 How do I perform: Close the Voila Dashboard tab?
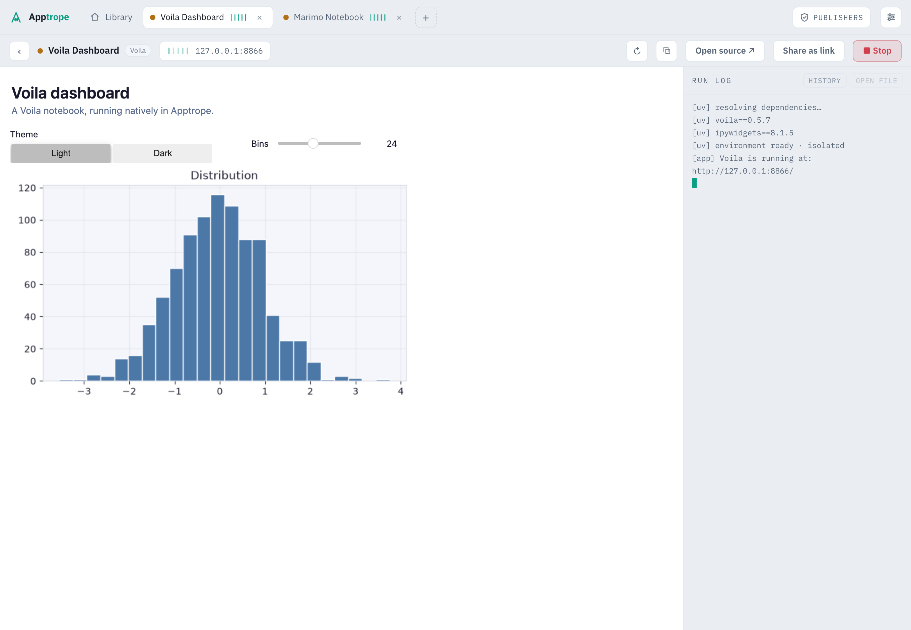click(259, 17)
